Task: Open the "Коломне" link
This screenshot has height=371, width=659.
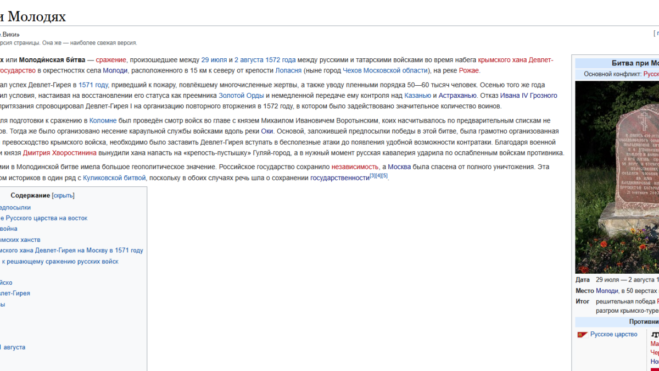Action: [x=103, y=120]
